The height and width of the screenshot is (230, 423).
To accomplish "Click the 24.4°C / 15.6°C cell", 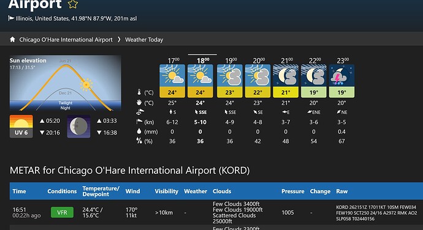I will [x=93, y=212].
